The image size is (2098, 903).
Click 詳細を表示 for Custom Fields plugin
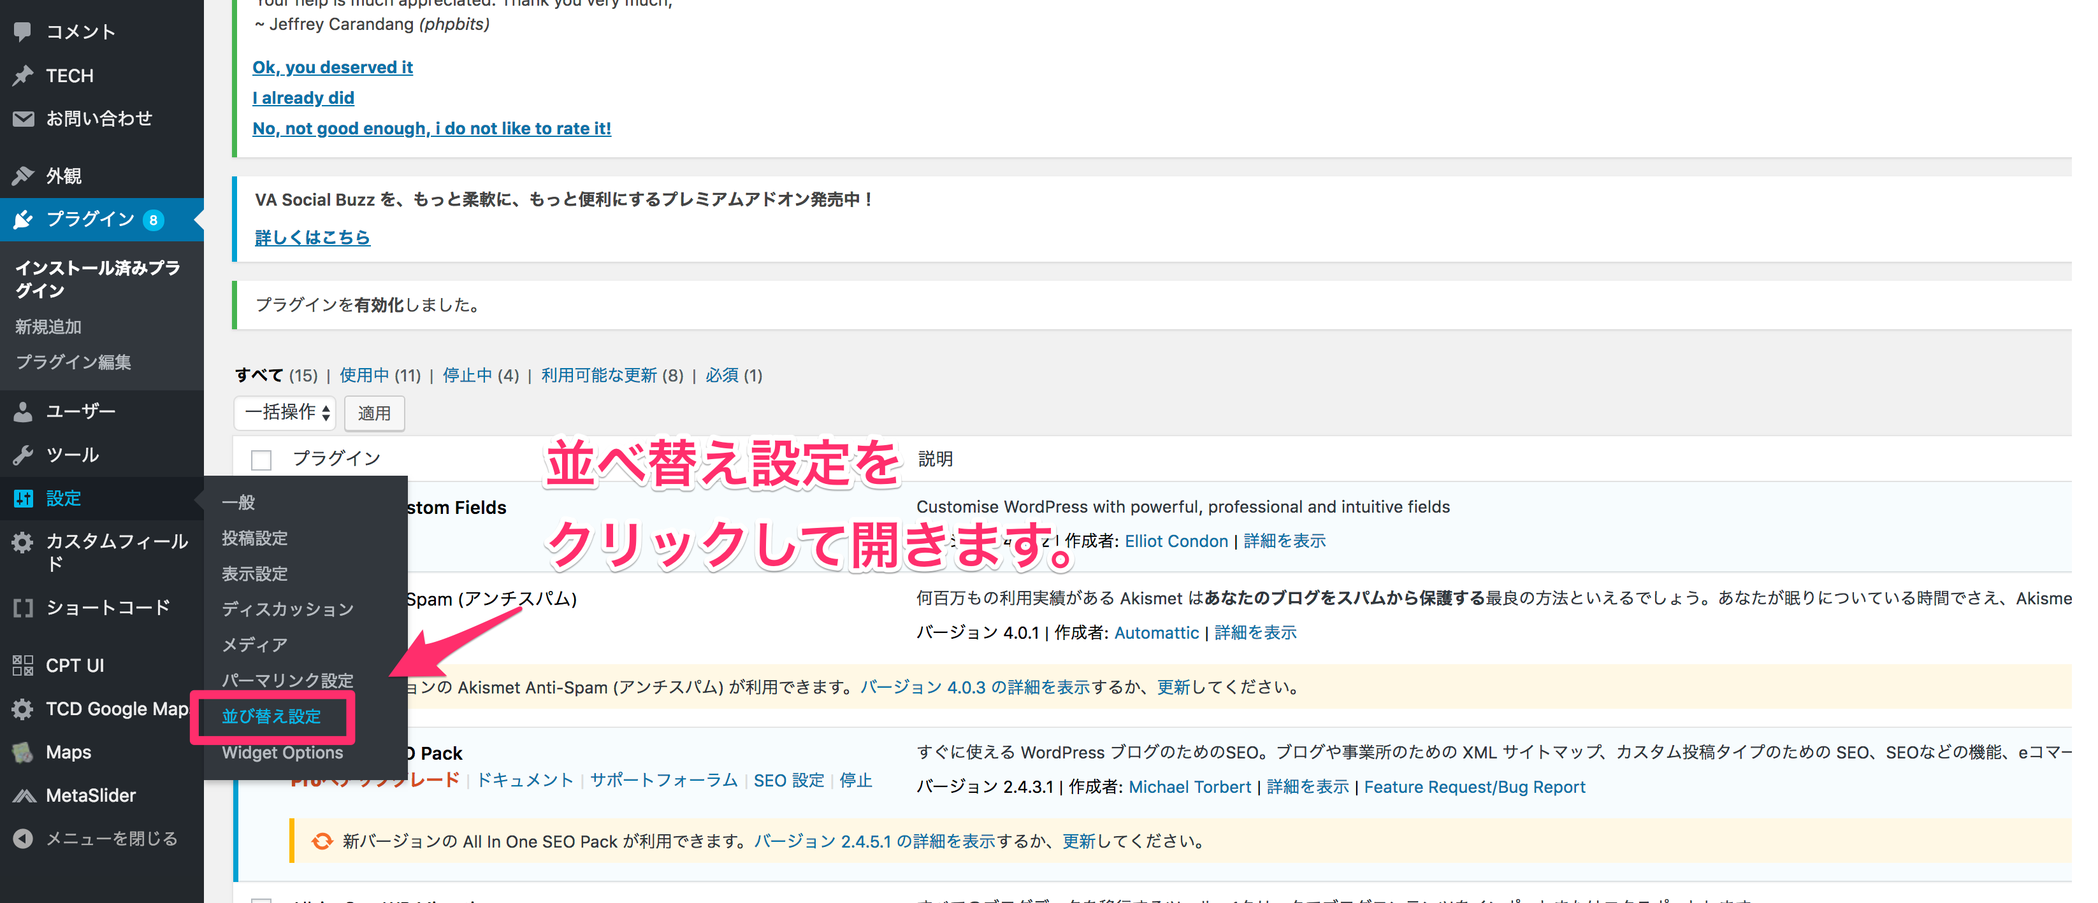click(x=1285, y=542)
